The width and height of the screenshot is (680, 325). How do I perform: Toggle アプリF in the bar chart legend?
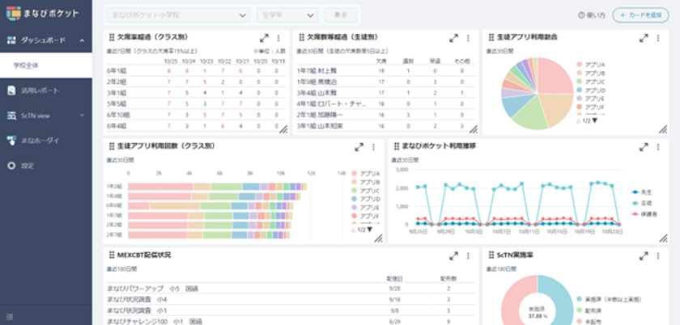tap(366, 216)
